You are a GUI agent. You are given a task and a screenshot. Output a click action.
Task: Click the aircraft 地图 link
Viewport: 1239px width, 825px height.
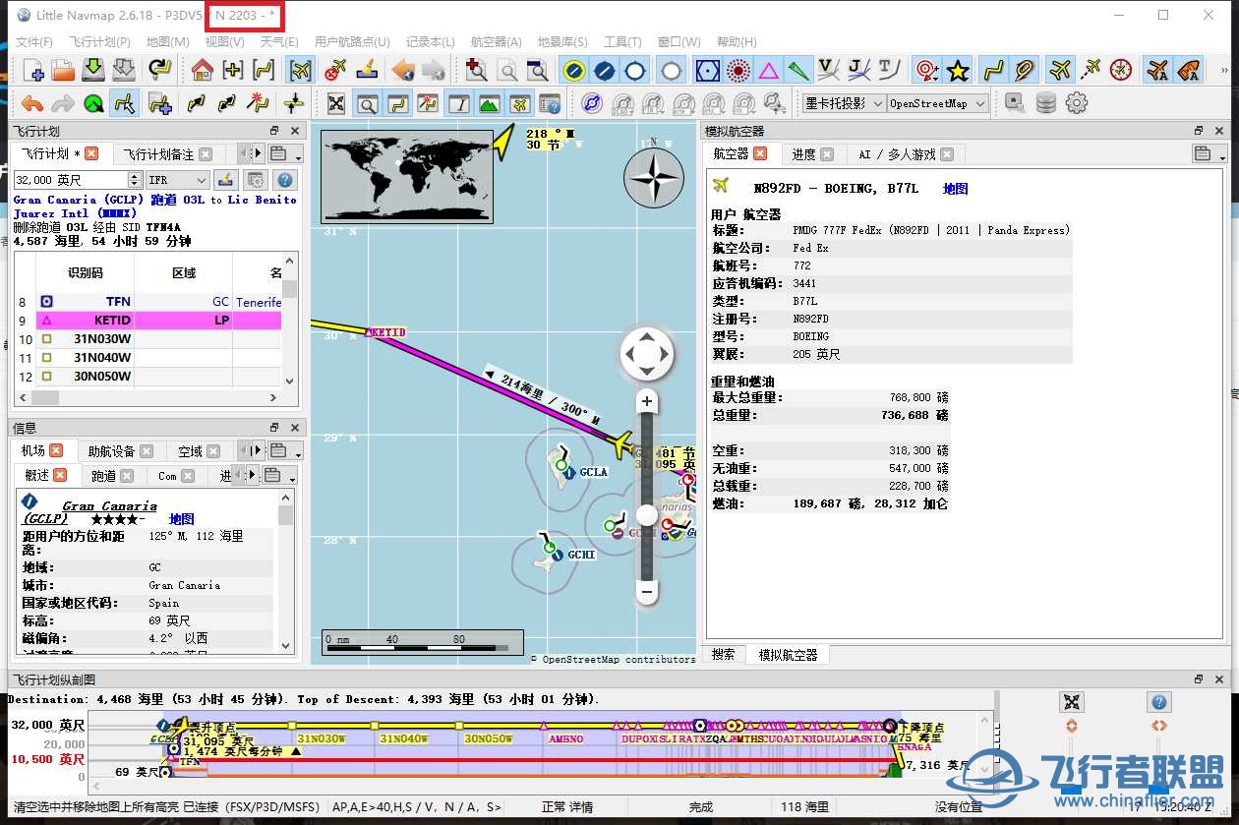tap(955, 189)
